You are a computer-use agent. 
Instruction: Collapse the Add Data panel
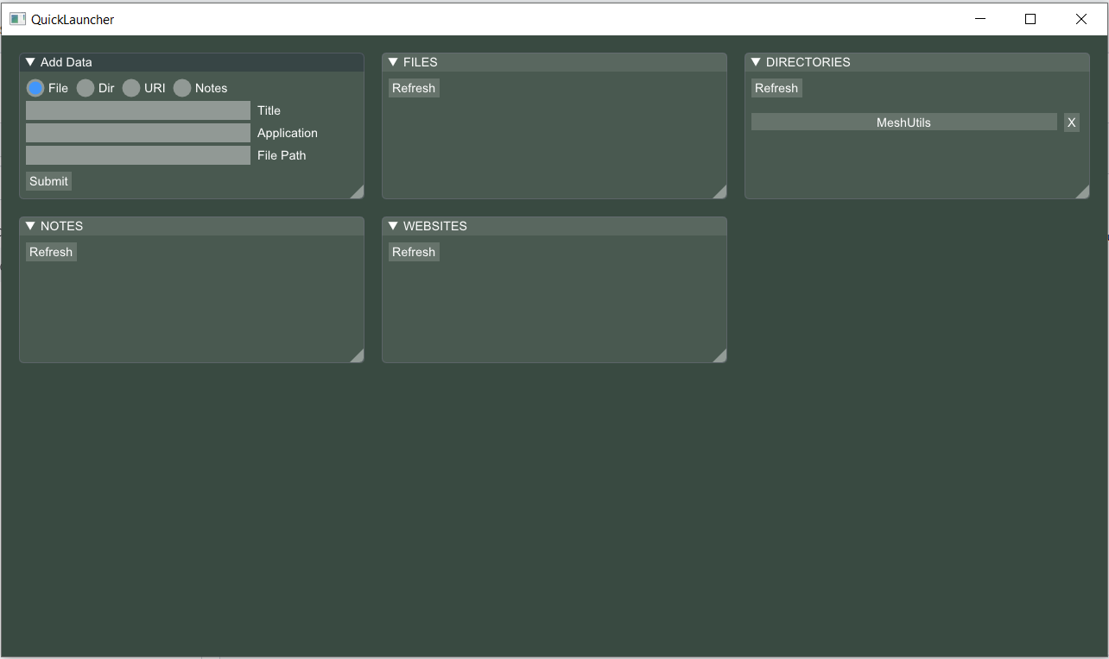coord(29,61)
